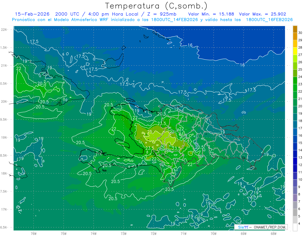Click colorbar label '26'

coord(300,62)
